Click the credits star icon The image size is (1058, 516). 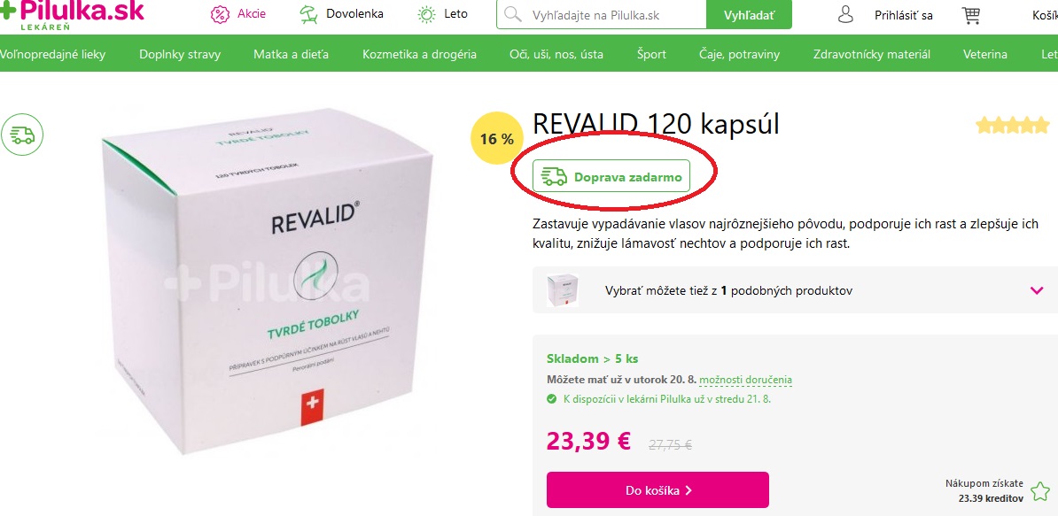[x=1039, y=492]
